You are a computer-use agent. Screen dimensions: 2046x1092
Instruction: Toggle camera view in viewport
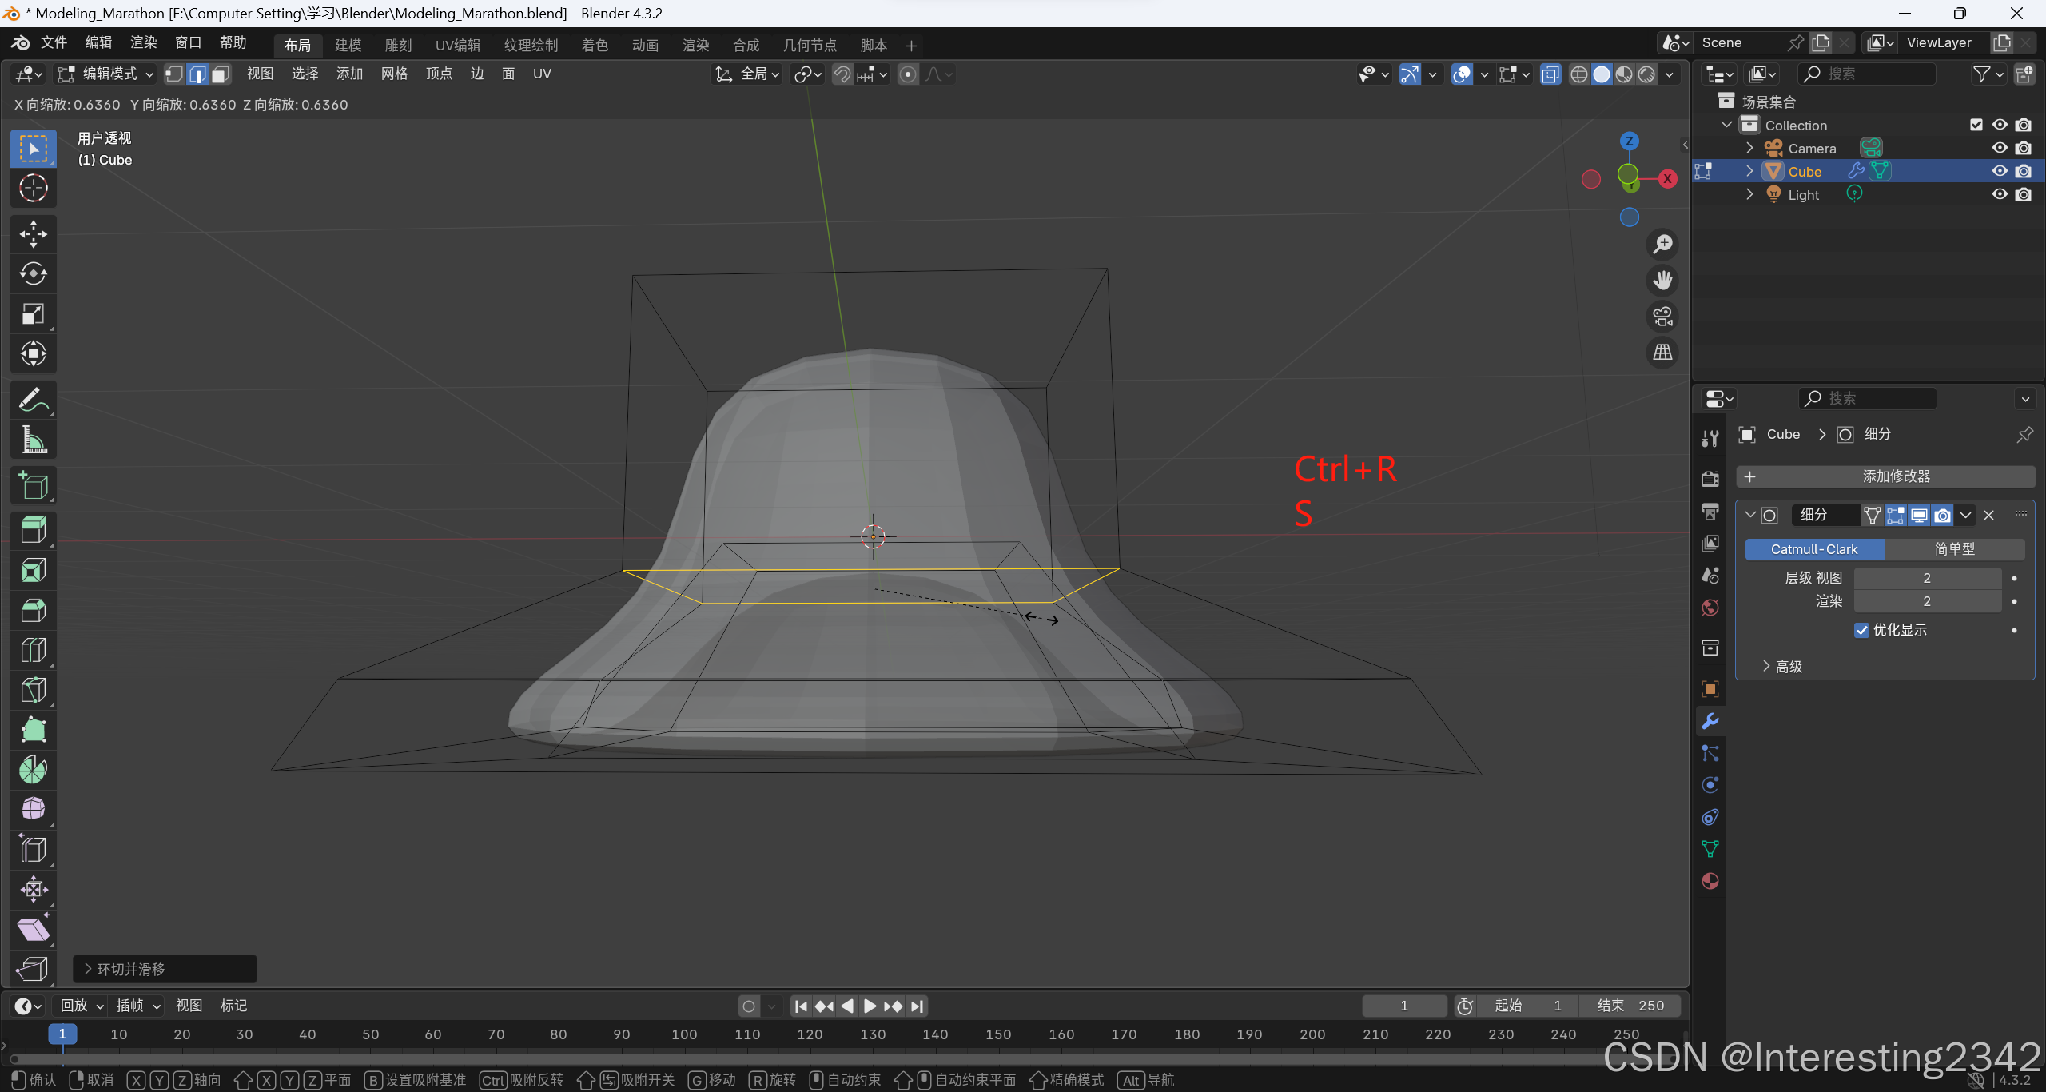[1662, 317]
